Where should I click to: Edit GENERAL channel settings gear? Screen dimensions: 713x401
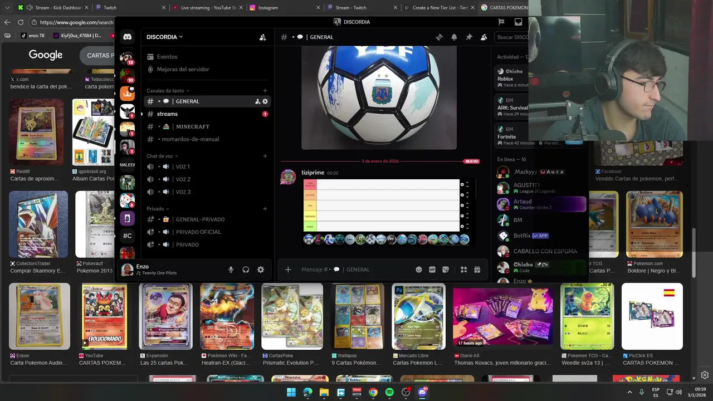pos(265,101)
